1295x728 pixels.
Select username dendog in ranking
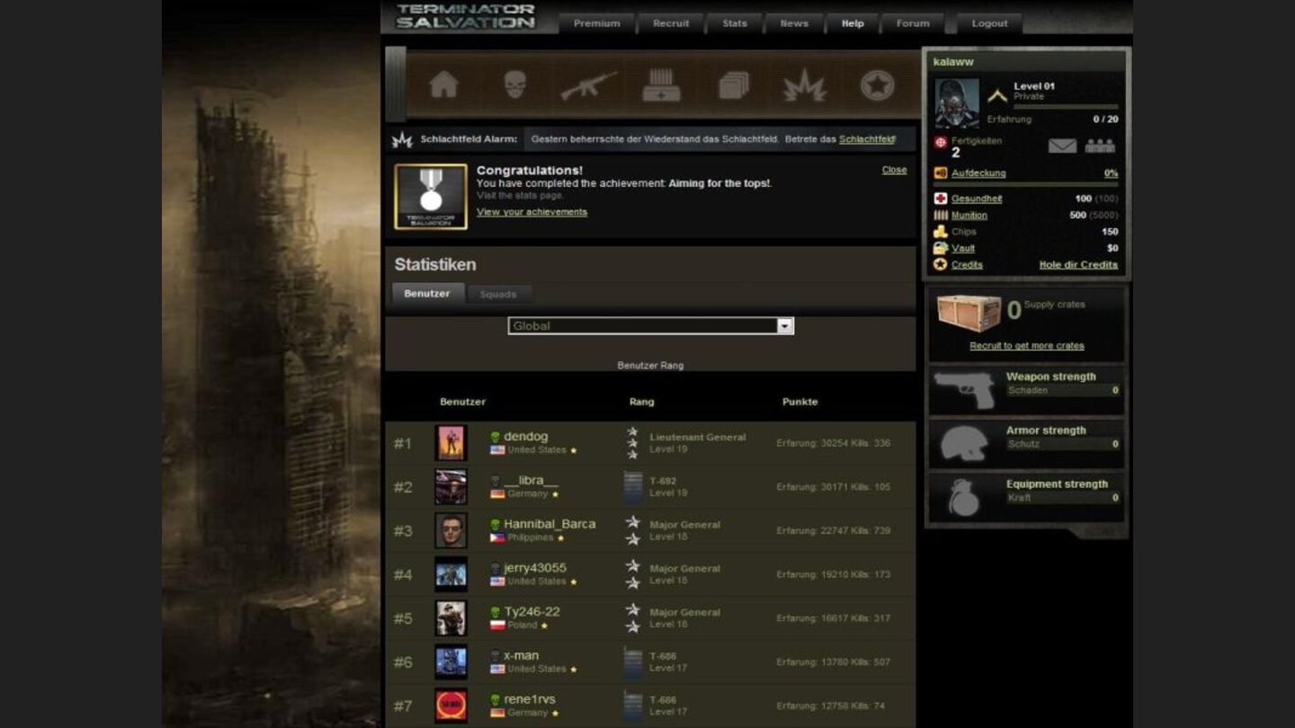click(525, 437)
